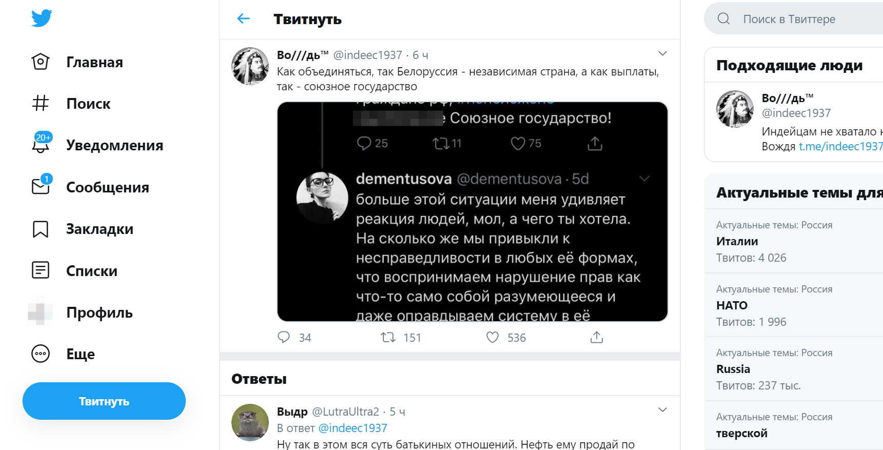Open the t.me/indeec1937 link
Image resolution: width=883 pixels, height=450 pixels.
point(840,146)
